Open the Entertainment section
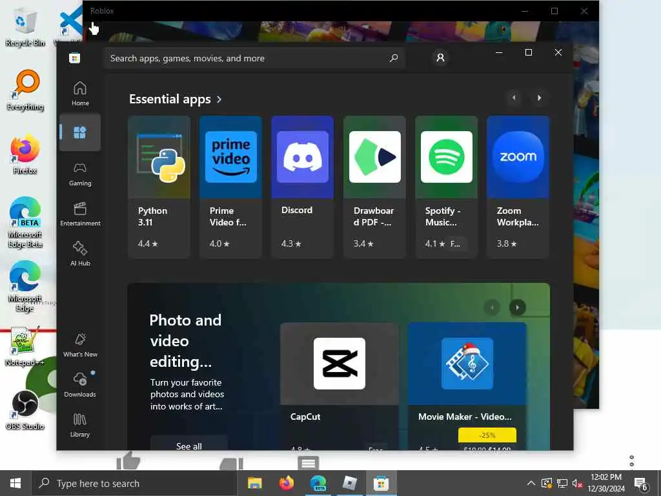Viewport: 661px width, 496px height. tap(80, 214)
